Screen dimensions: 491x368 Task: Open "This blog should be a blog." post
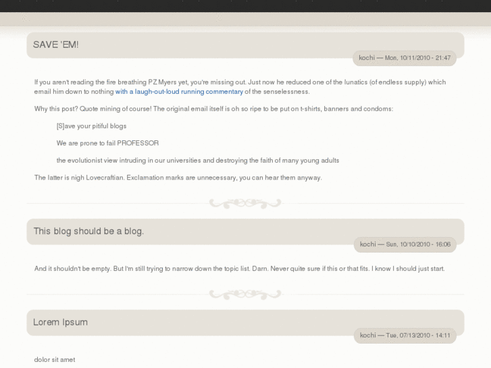tap(88, 231)
